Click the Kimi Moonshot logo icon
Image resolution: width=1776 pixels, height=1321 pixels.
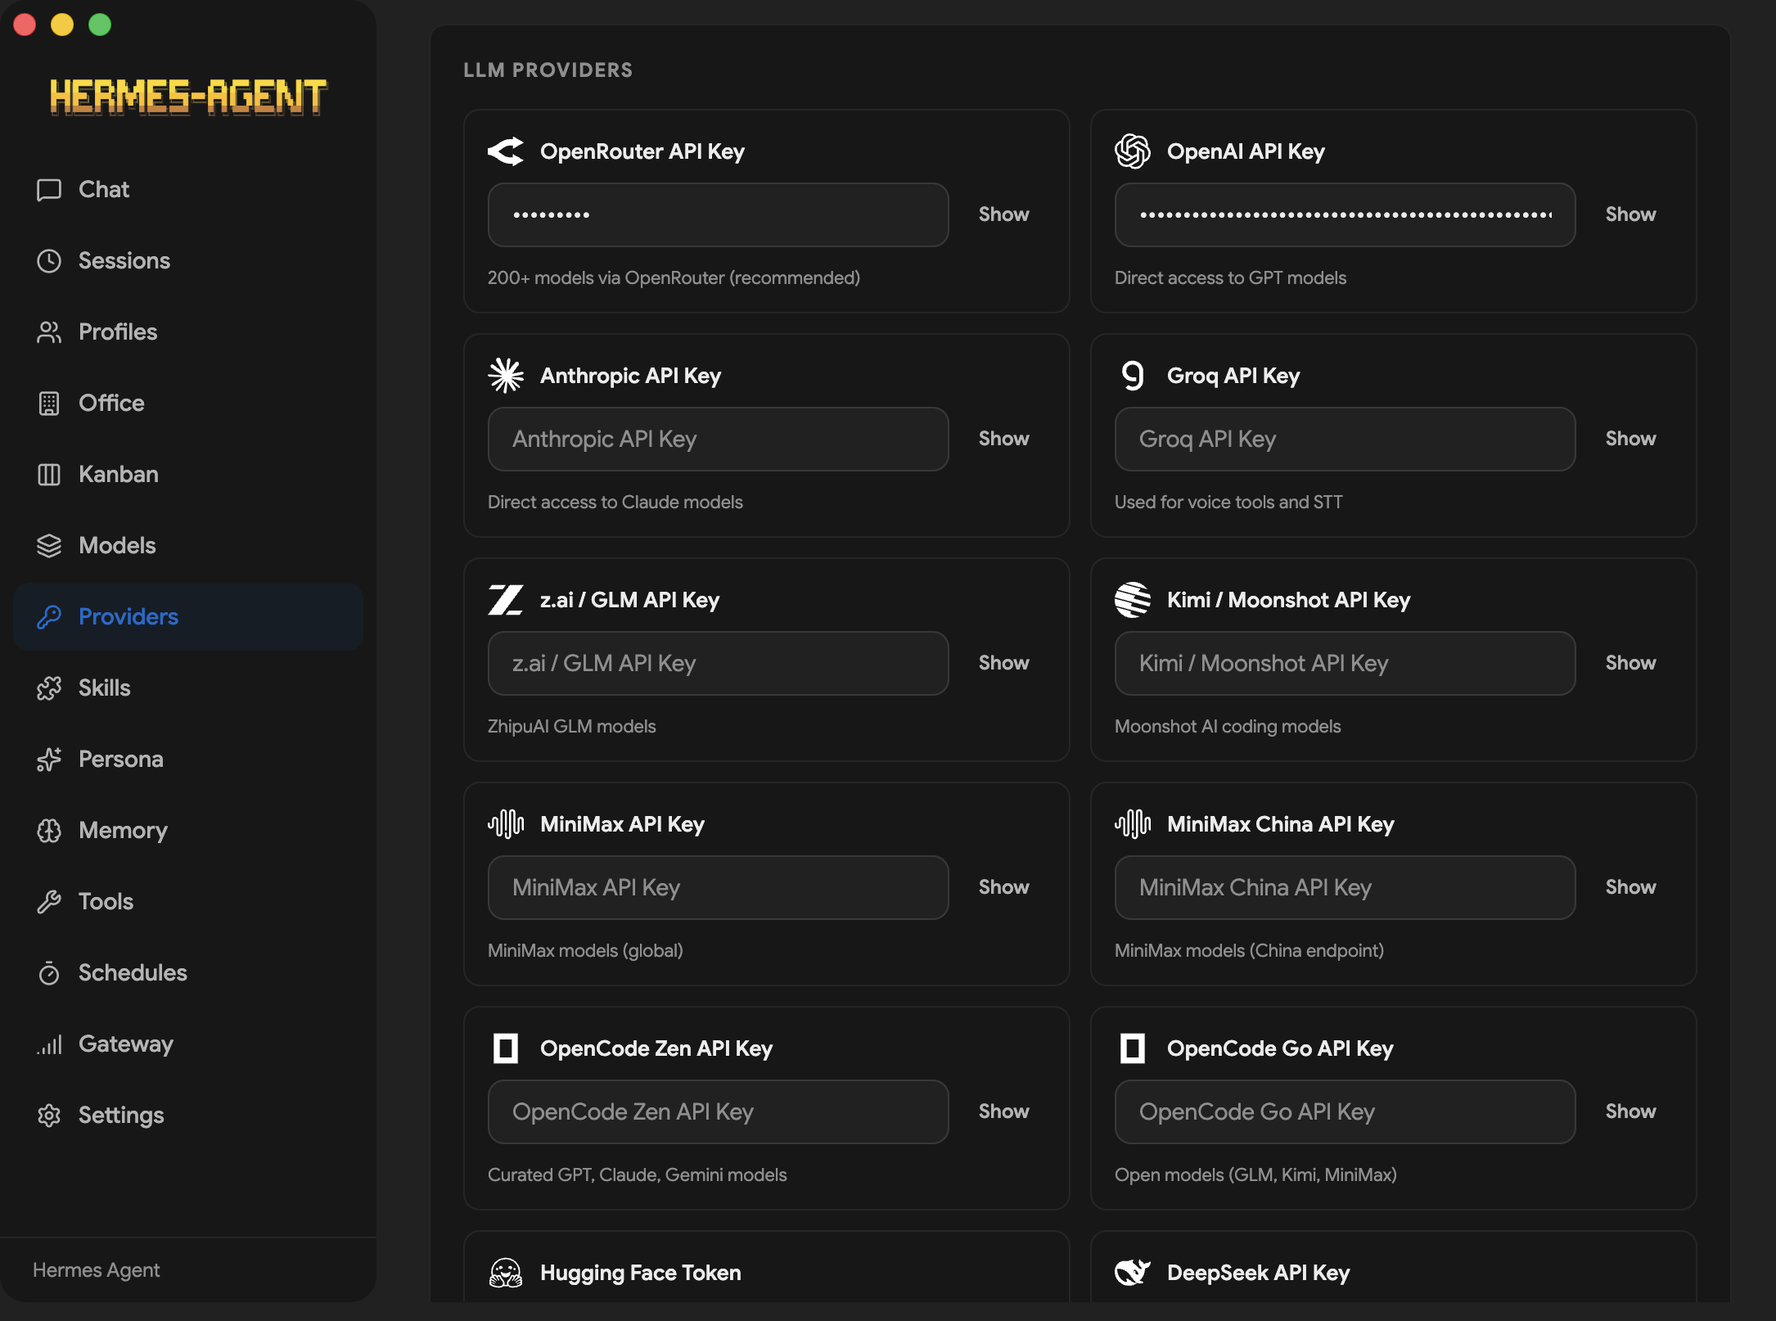pos(1133,600)
